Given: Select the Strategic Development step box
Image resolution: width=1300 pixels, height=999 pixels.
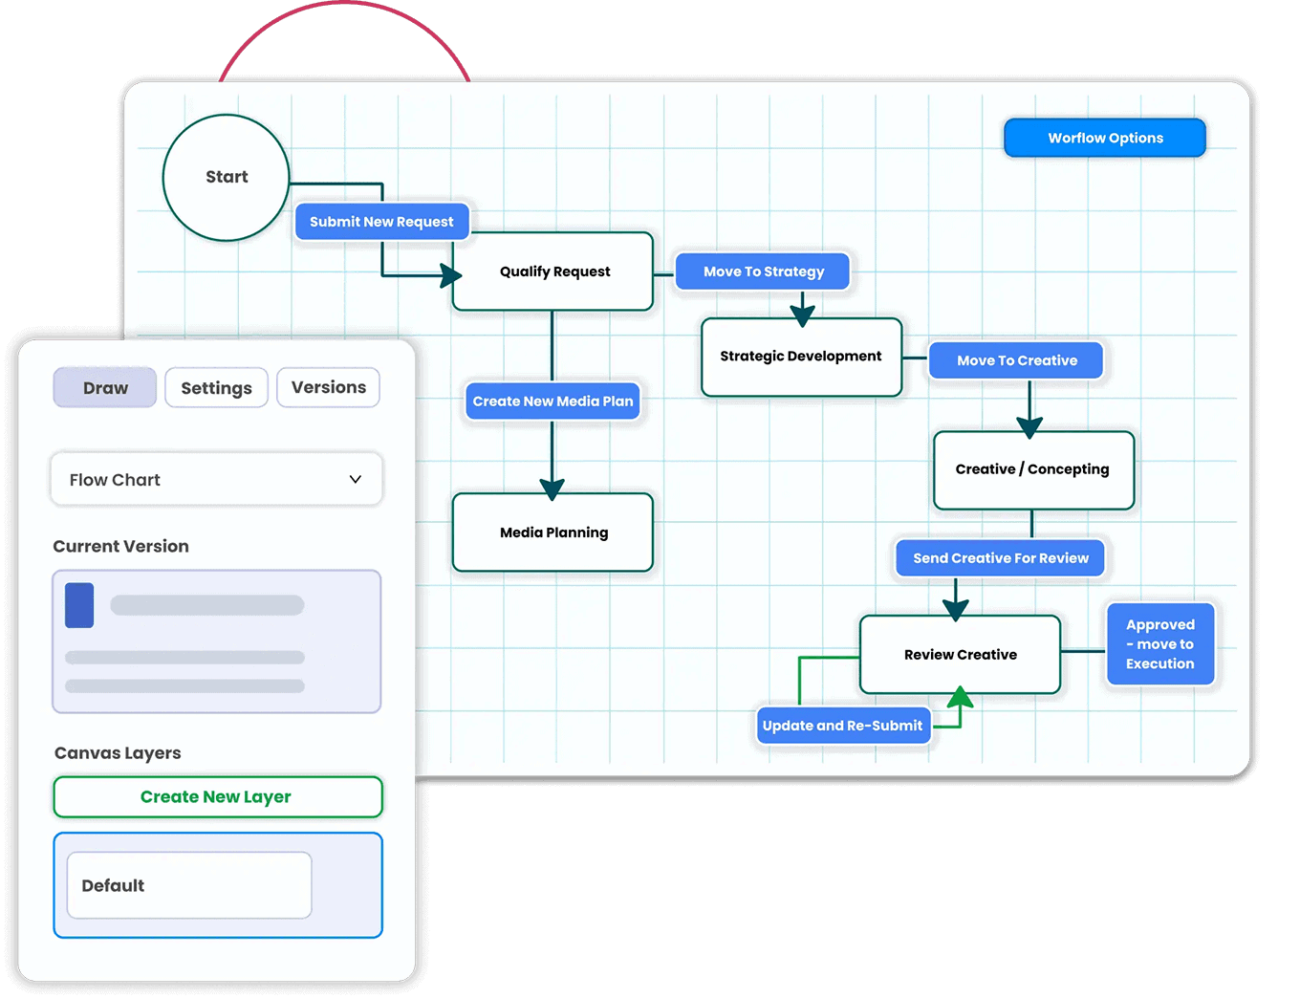Looking at the screenshot, I should [x=801, y=357].
